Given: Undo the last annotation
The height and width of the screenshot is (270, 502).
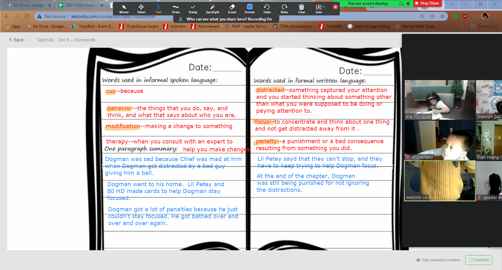Looking at the screenshot, I should coord(267,9).
